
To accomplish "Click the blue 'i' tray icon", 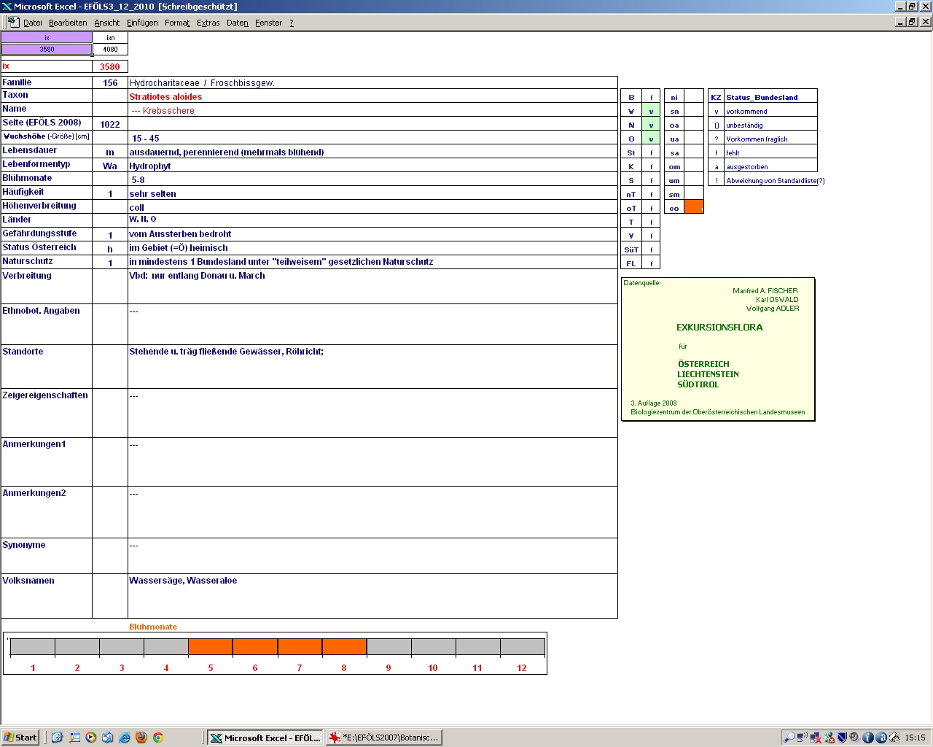I will [868, 738].
